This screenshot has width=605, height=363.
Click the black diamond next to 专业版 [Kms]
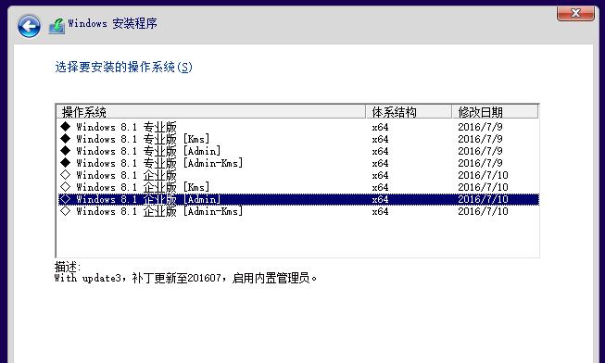click(x=65, y=138)
